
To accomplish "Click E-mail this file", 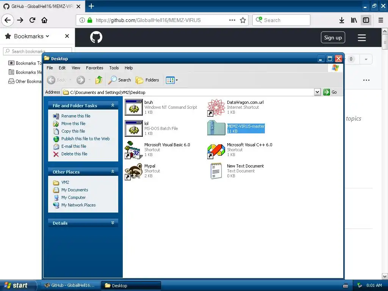I will [74, 146].
